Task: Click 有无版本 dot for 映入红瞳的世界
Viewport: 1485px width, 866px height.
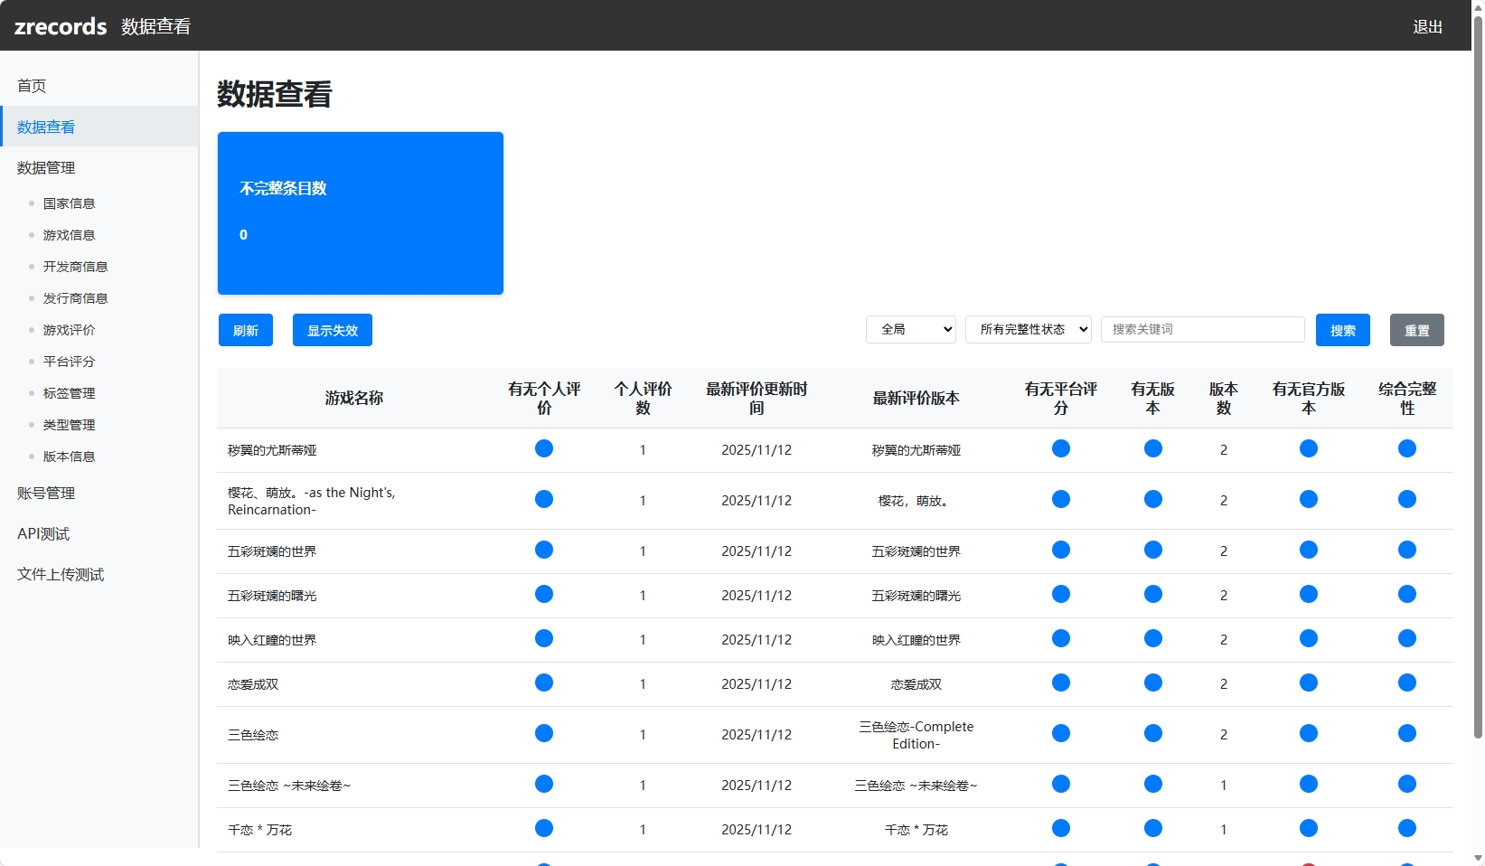Action: [1152, 638]
